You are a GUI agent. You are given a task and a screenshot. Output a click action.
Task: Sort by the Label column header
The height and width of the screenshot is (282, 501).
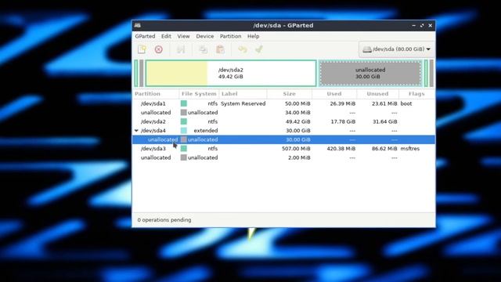point(243,94)
